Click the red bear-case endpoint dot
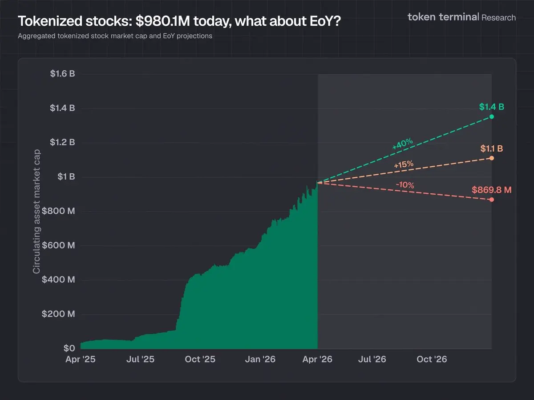534x400 pixels. pos(492,200)
